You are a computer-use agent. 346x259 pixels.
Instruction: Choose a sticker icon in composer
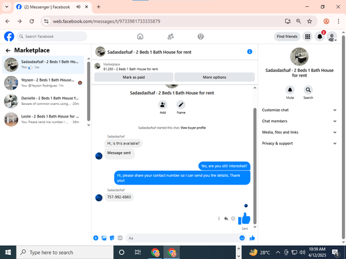pyautogui.click(x=112, y=238)
